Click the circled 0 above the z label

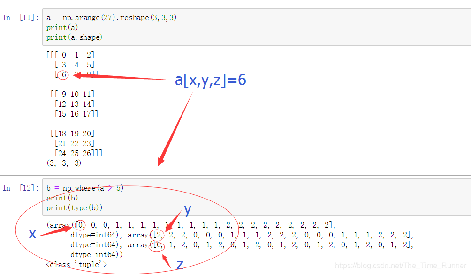(155, 244)
